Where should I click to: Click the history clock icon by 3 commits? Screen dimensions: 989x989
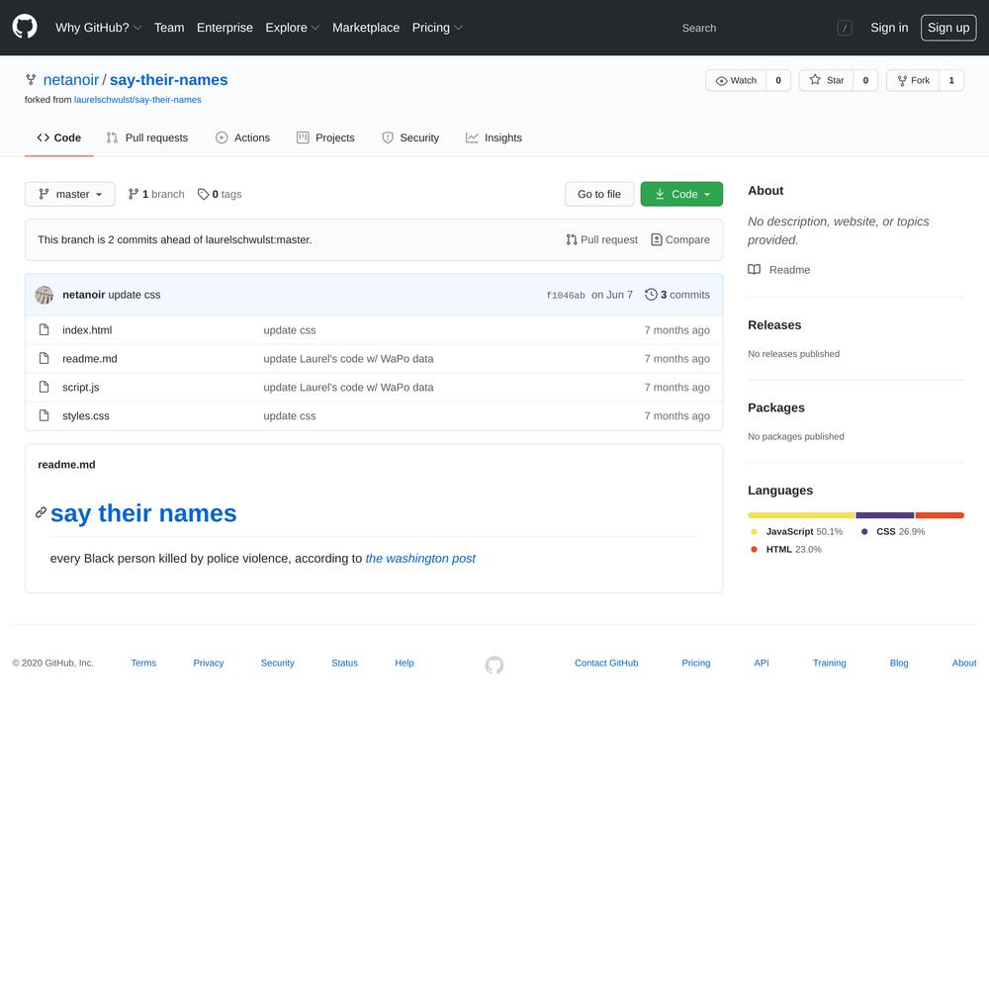click(x=651, y=295)
